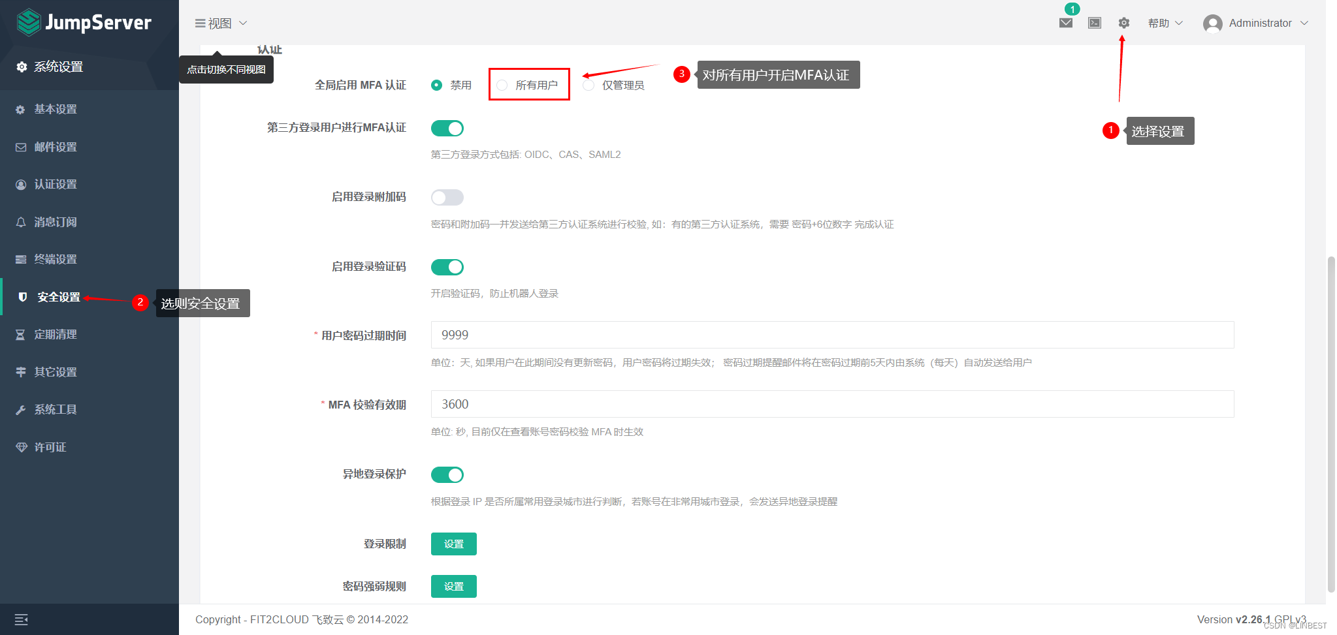This screenshot has height=635, width=1337.
Task: Open 消息订阅 from the sidebar
Action: 55,221
